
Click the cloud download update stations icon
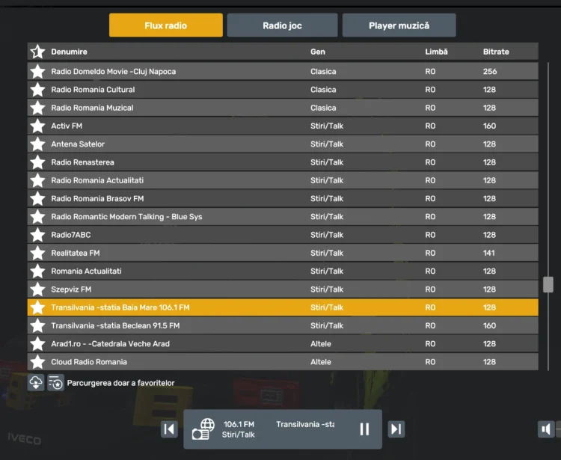[x=36, y=383]
